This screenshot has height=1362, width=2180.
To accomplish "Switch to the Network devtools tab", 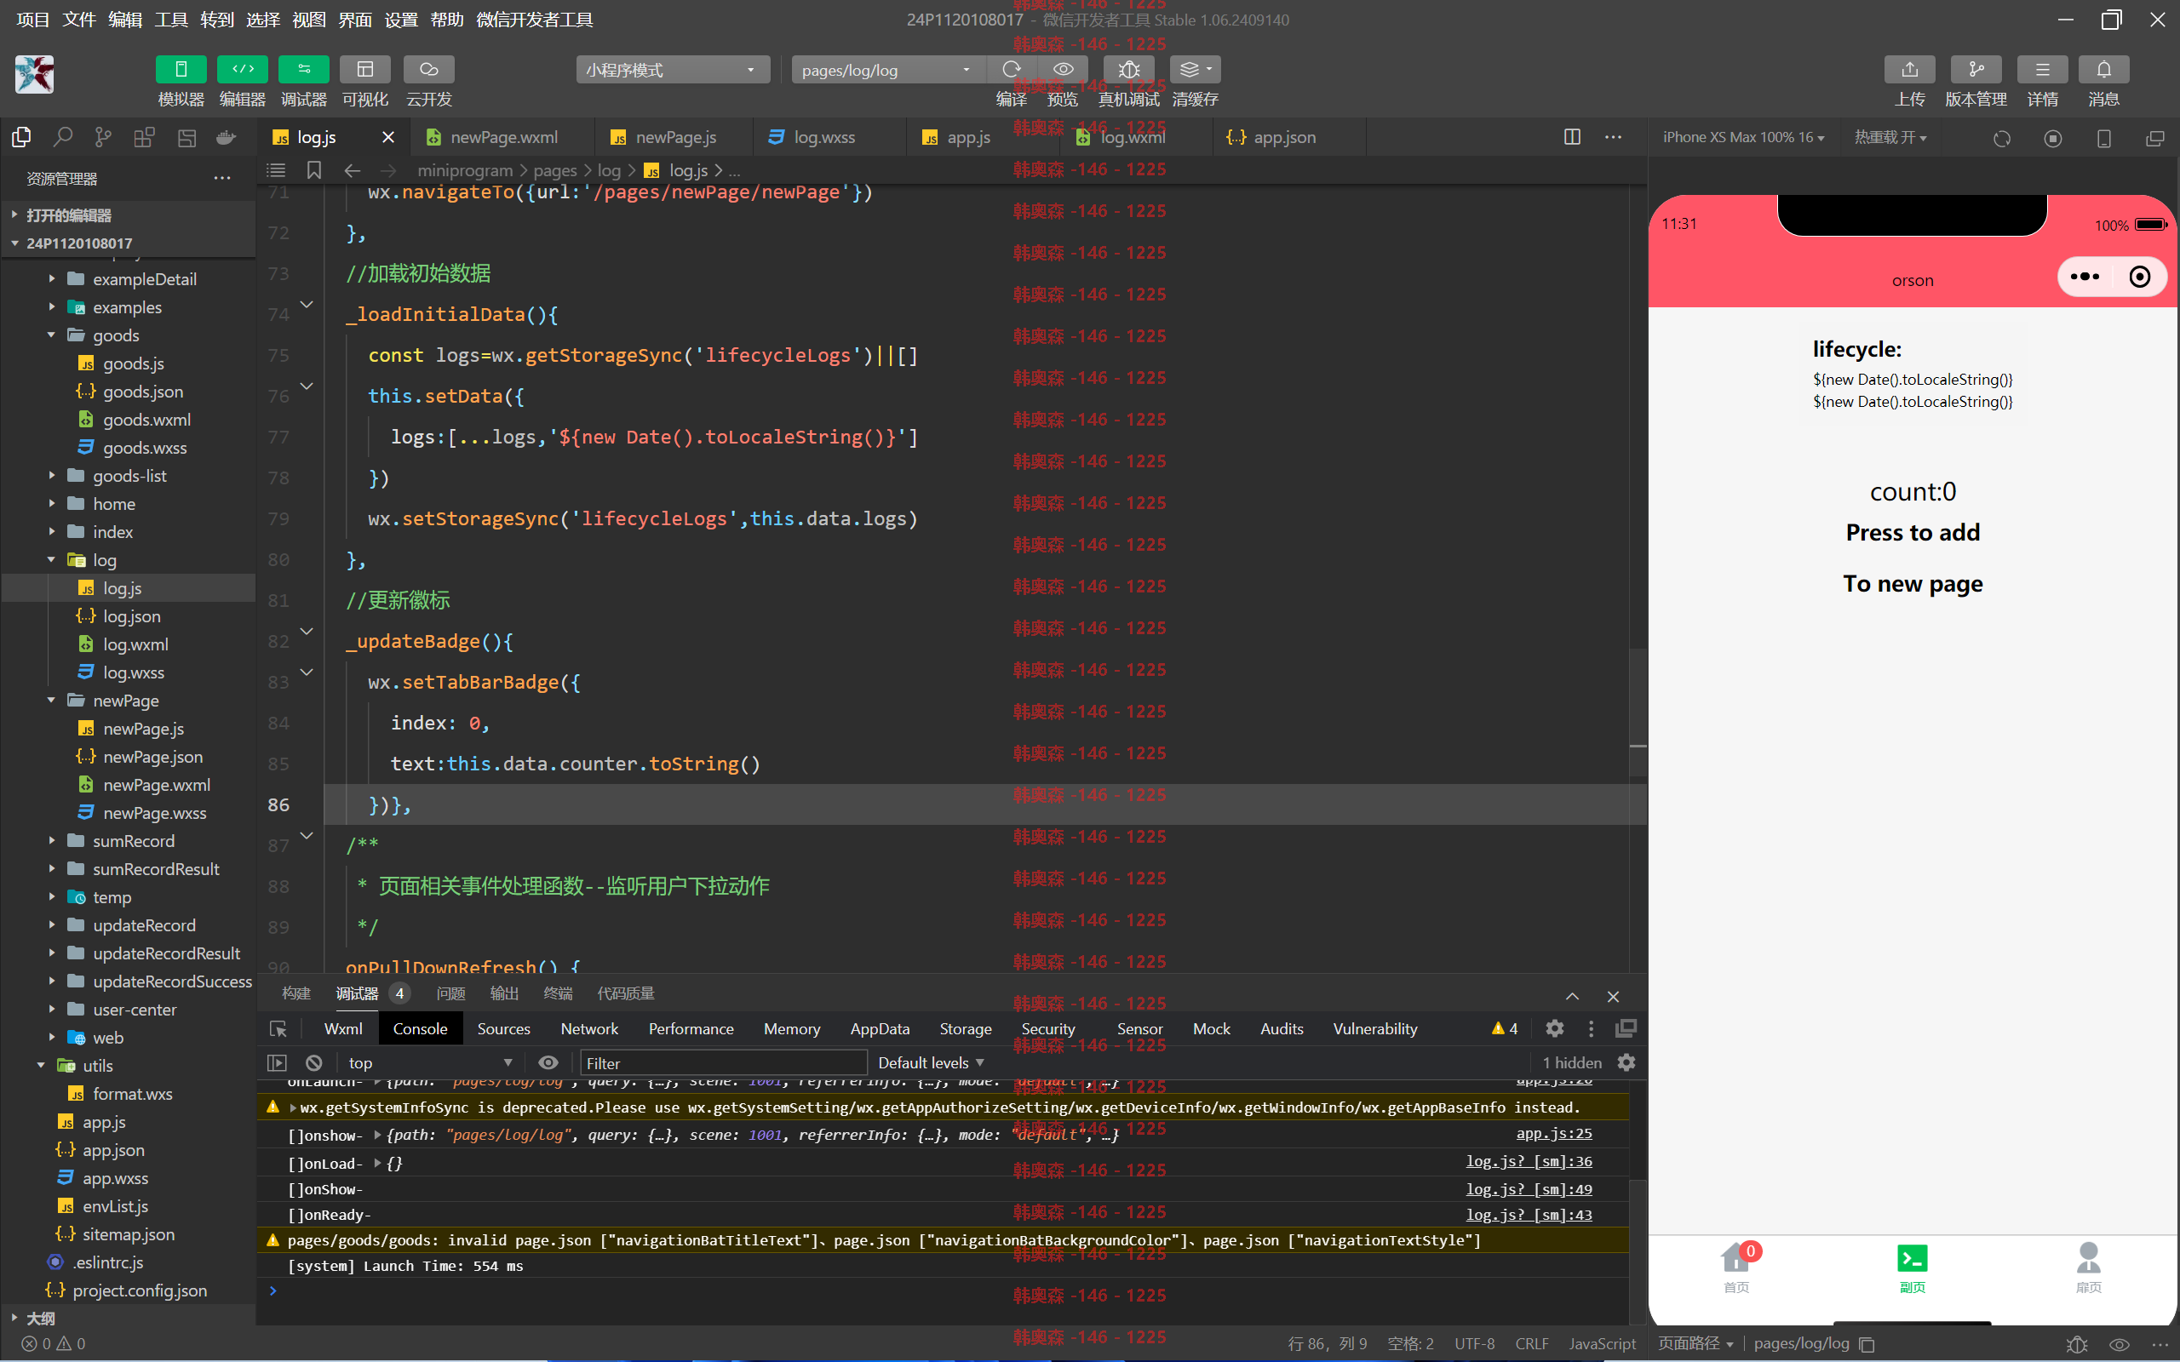I will coord(589,1028).
